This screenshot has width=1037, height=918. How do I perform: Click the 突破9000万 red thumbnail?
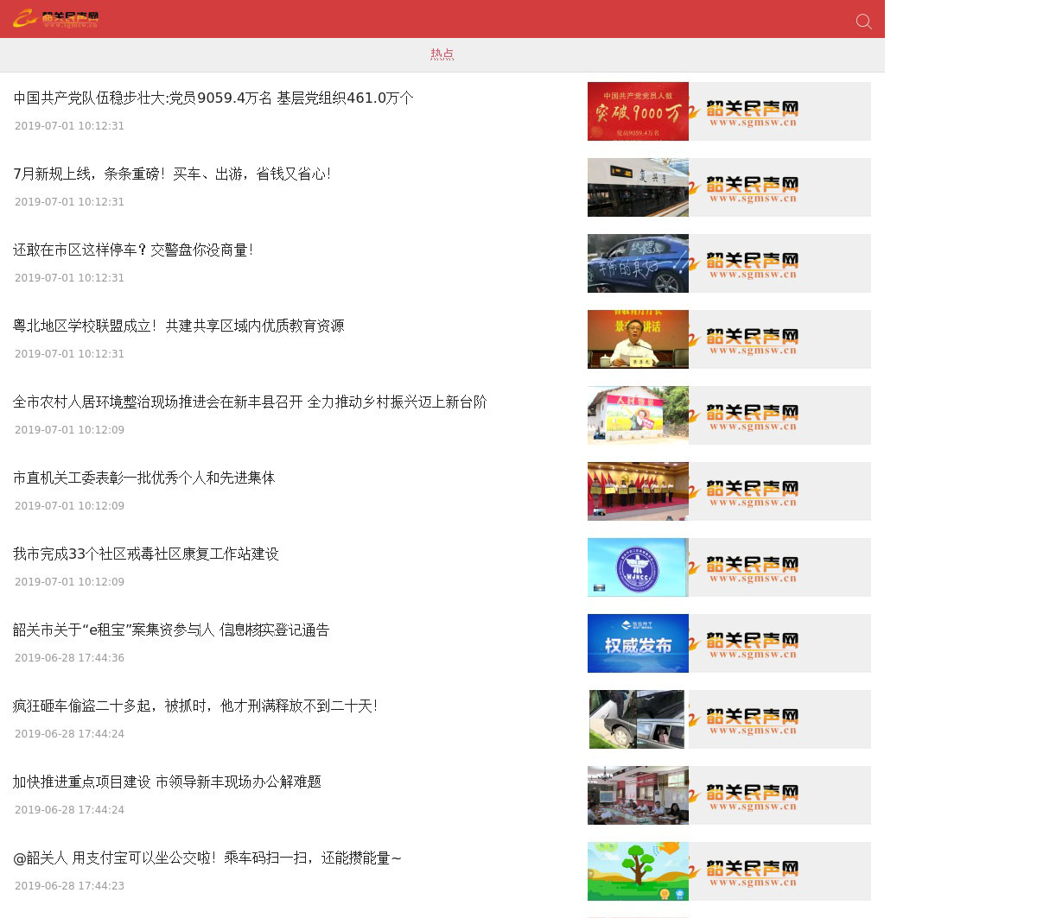tap(638, 111)
